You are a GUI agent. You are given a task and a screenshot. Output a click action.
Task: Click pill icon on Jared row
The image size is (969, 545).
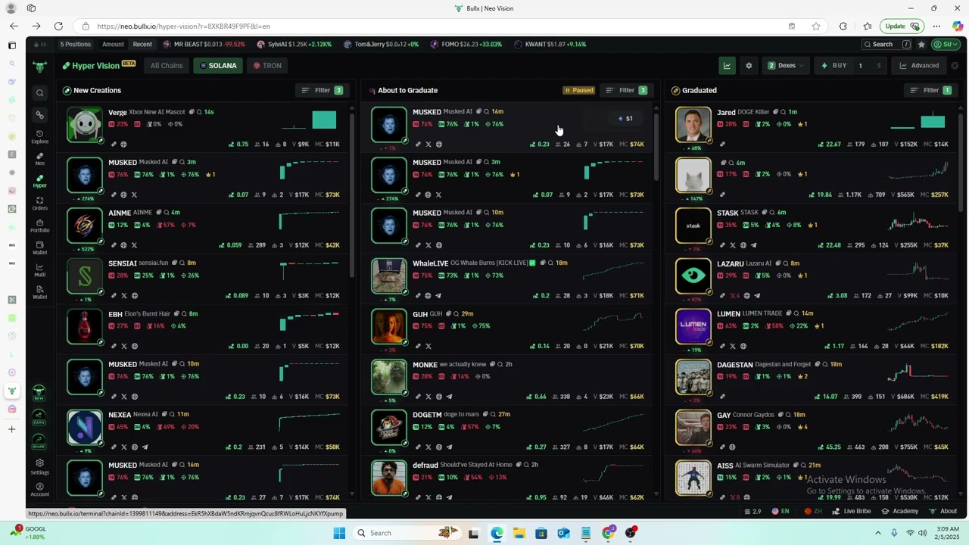(722, 145)
